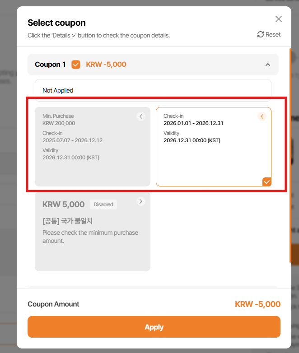Open details chevron on disabled KRW 5,000 coupon
The width and height of the screenshot is (299, 353).
pos(141,201)
